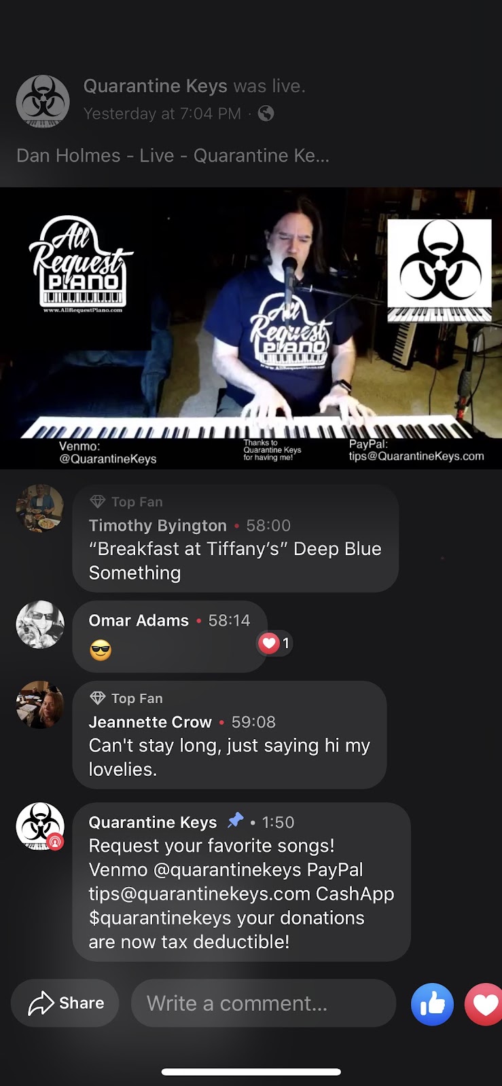Tap the pin icon on pinned comment
Screen dimensions: 502x1086
pos(235,821)
